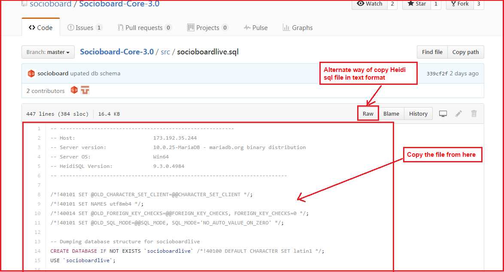Open the Code tab
This screenshot has height=272, width=504.
click(40, 27)
